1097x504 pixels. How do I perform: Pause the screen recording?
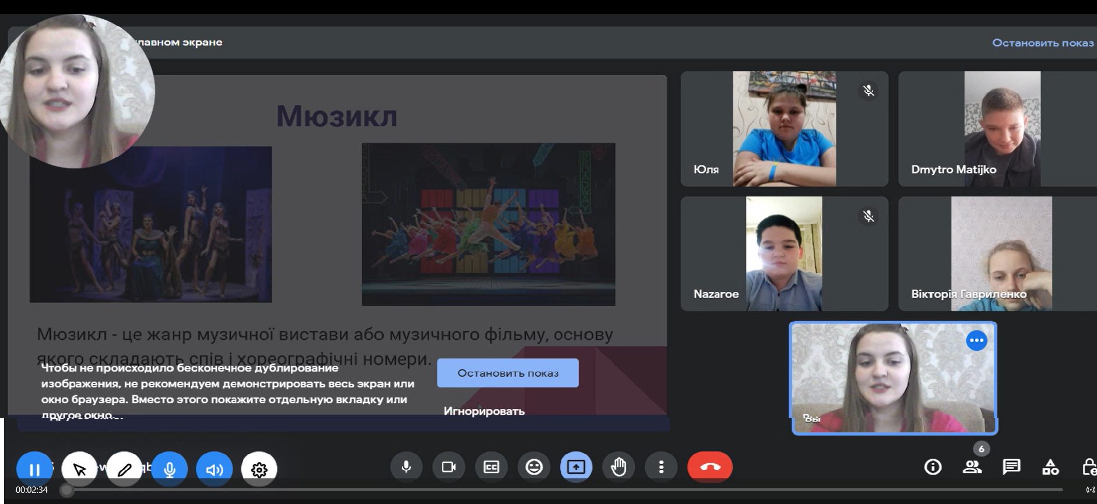[34, 468]
